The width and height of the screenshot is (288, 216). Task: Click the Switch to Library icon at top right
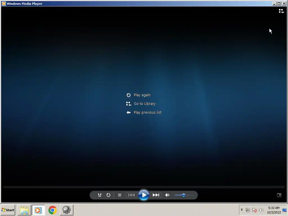pyautogui.click(x=281, y=11)
